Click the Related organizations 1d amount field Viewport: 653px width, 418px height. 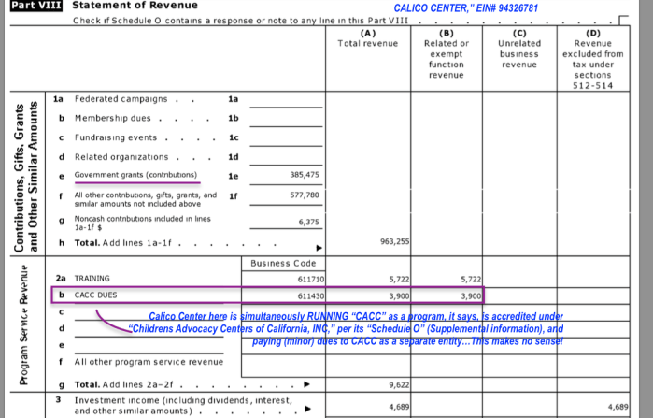[x=291, y=157]
